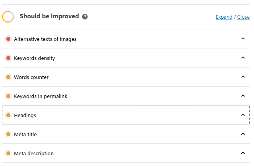This screenshot has height=166, width=254.
Task: Open the Meta description row label
Action: (x=34, y=154)
